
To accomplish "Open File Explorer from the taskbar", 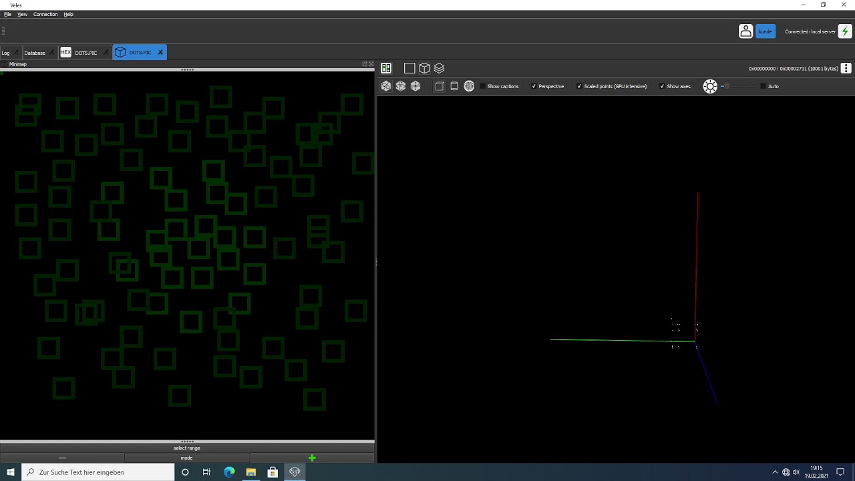I will pyautogui.click(x=251, y=472).
